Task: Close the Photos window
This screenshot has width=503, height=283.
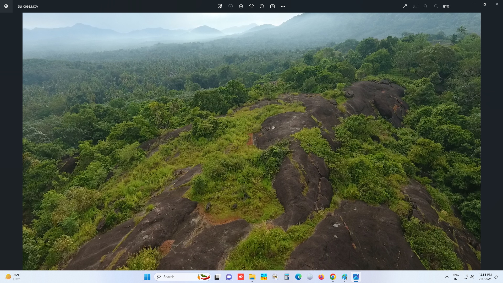Action: click(497, 4)
